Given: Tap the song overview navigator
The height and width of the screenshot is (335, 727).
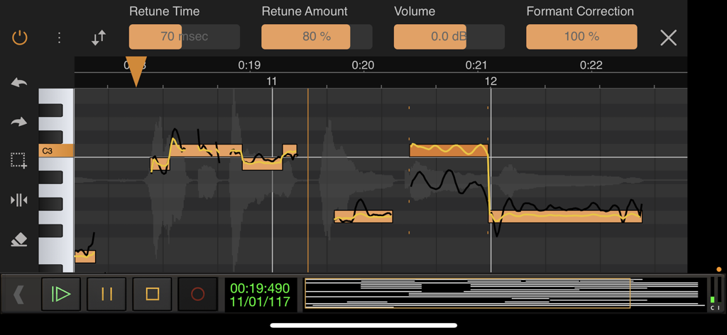Looking at the screenshot, I should pos(505,294).
